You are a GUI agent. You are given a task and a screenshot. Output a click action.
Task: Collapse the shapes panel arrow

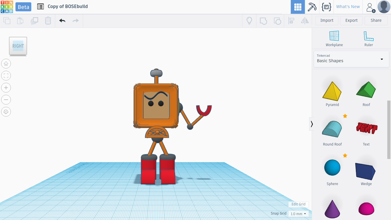311,124
